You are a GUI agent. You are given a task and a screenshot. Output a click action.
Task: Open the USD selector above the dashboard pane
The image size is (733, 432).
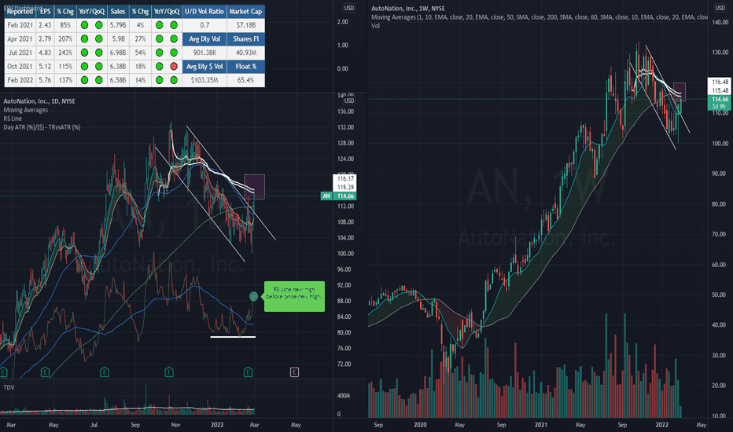click(349, 8)
